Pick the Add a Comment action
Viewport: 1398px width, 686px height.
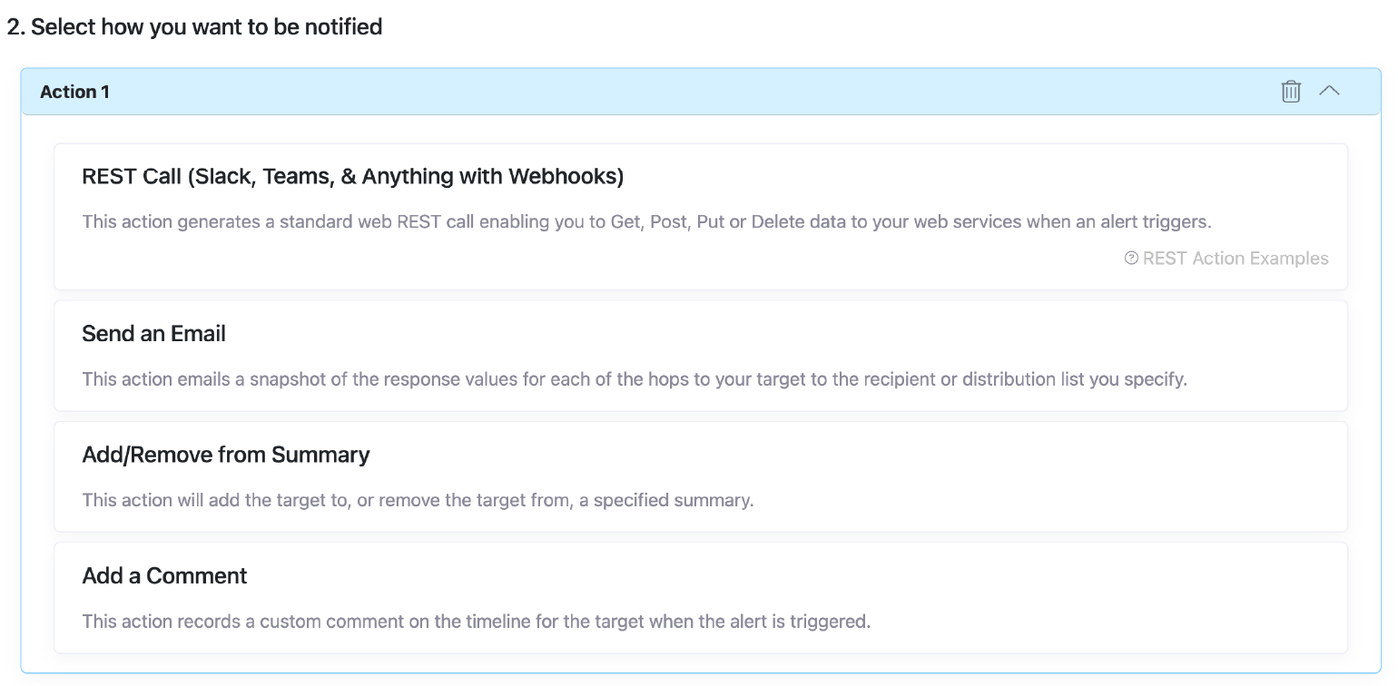tap(699, 597)
